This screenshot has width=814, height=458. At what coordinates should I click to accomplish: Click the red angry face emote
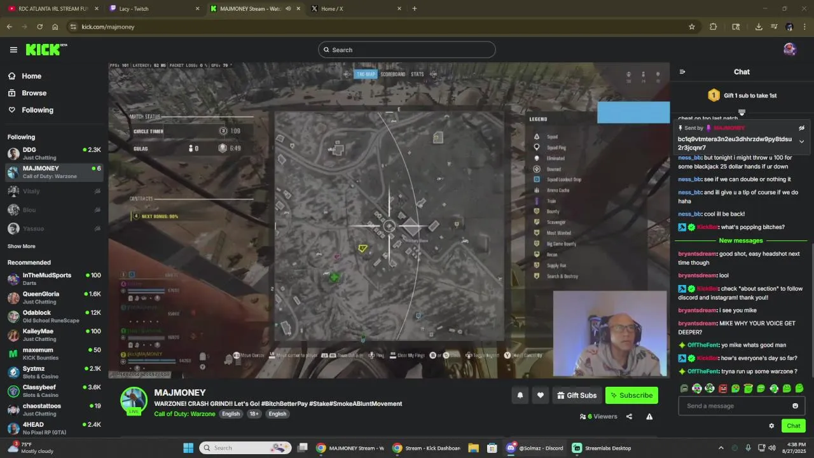(722, 388)
